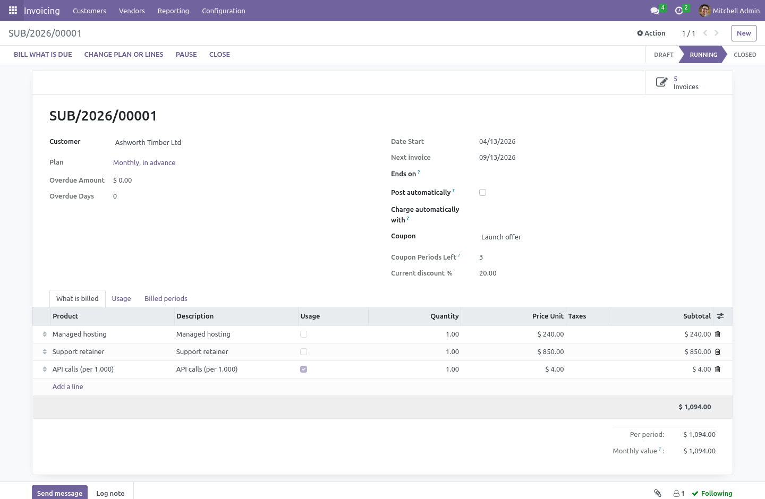Click BILL WHAT IS DUE button
Screen dimensions: 765x499
click(x=43, y=55)
